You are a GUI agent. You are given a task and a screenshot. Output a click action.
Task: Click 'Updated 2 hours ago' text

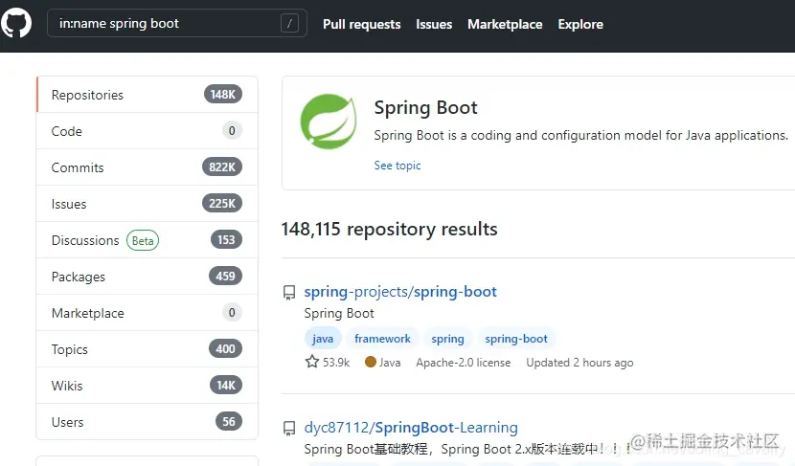click(x=579, y=363)
